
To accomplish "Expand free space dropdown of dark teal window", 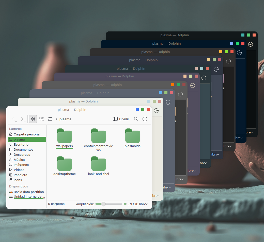I will (205, 163).
